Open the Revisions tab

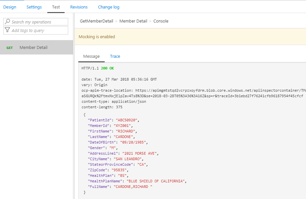[79, 7]
